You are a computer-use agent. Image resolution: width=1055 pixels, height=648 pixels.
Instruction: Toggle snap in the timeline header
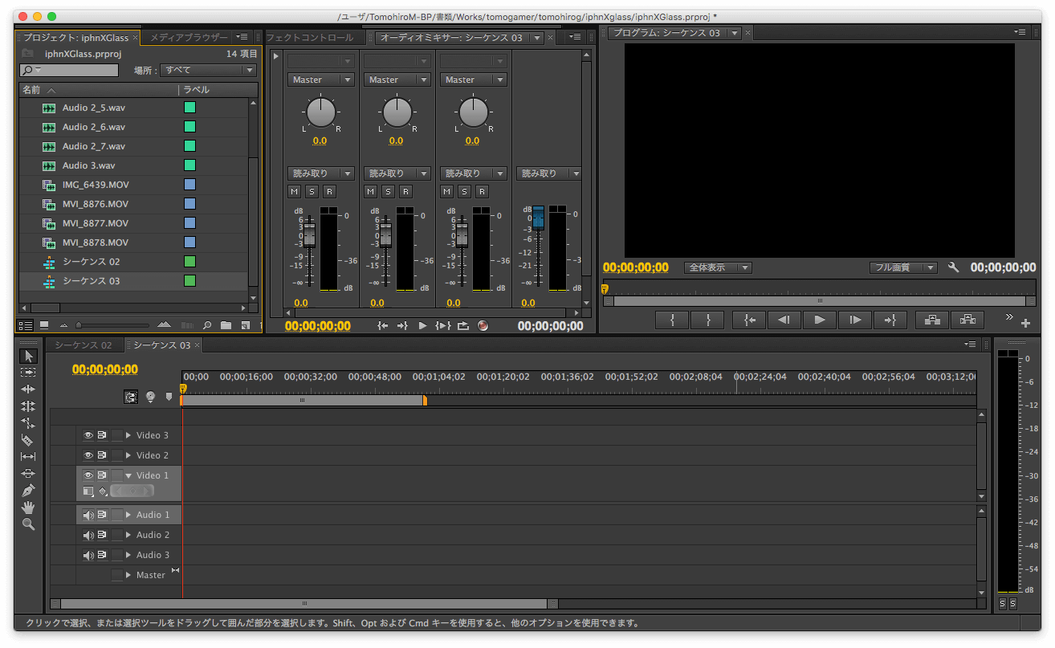pos(131,397)
